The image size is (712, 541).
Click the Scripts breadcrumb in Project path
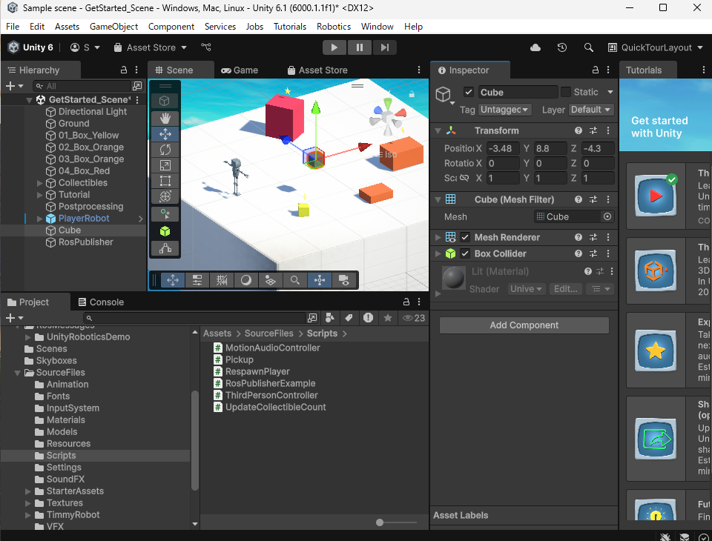coord(322,333)
